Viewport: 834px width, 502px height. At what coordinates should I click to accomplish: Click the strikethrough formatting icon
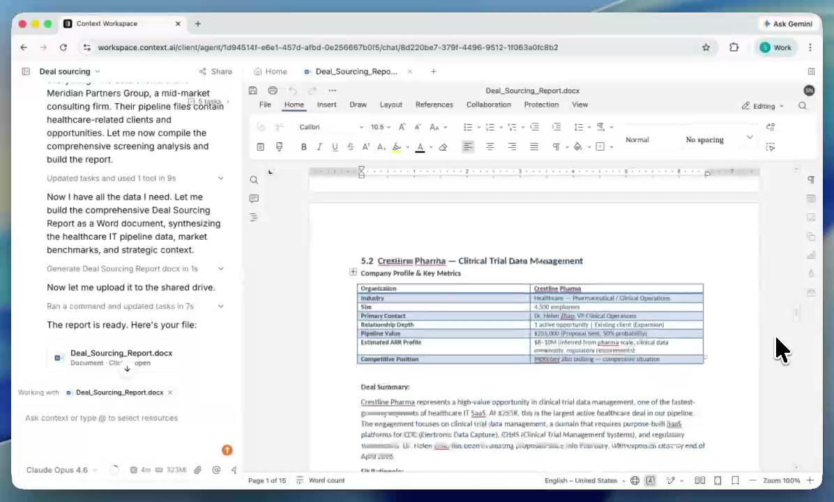click(x=350, y=147)
